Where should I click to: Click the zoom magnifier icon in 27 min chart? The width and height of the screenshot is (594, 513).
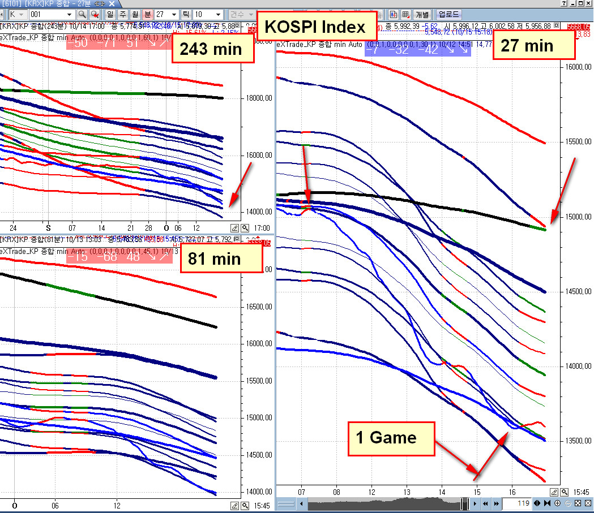(565, 492)
